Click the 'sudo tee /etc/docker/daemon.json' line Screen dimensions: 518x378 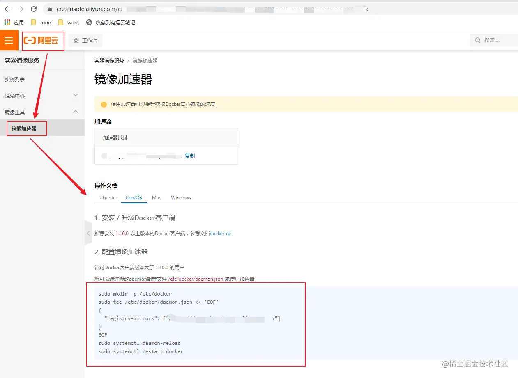159,302
